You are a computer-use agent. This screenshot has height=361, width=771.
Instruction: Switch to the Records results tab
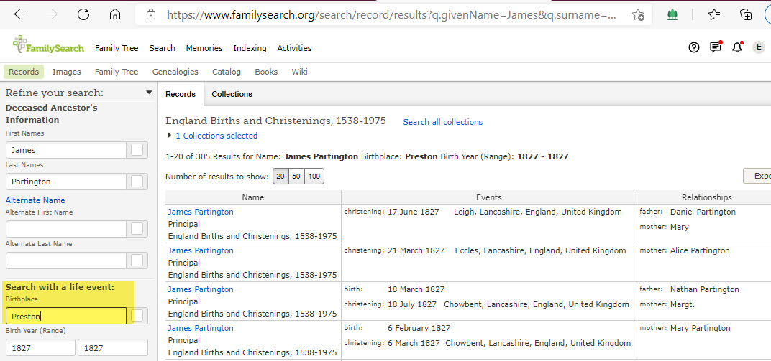tap(181, 94)
